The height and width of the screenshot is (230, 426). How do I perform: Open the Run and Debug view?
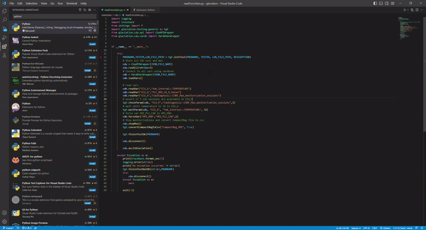pos(4,38)
